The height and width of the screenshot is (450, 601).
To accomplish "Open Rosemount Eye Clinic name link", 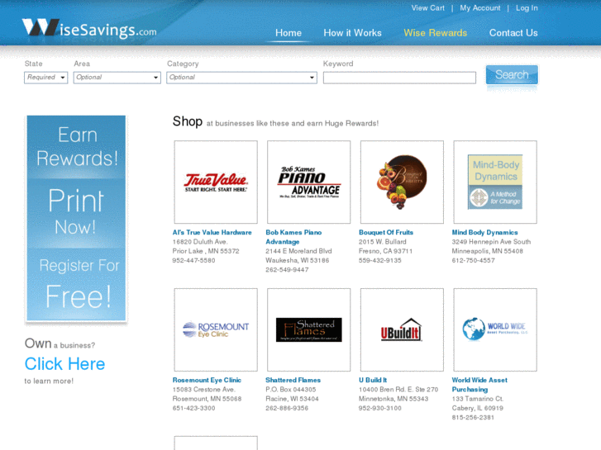I will (x=207, y=381).
